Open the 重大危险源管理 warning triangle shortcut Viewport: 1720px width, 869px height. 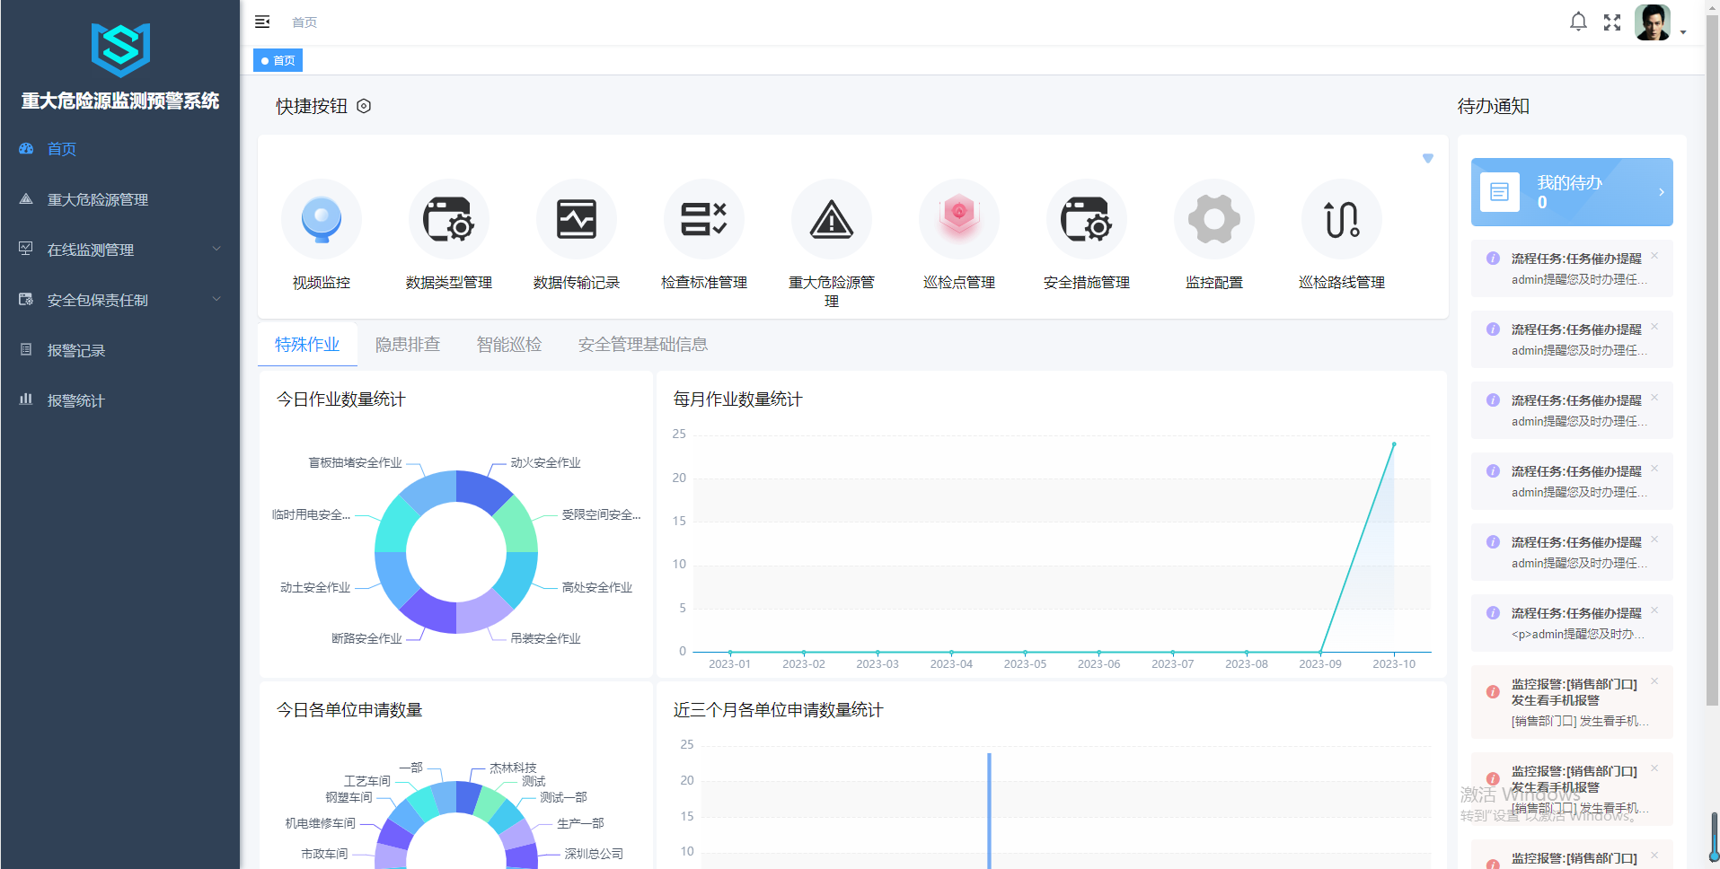832,219
